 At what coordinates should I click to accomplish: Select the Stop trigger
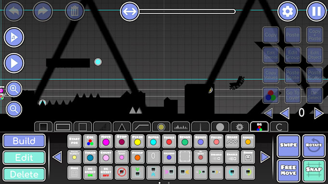click(122, 141)
